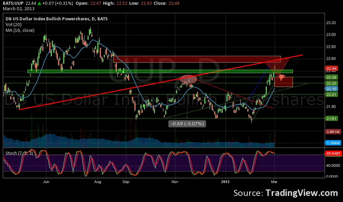Click the Close: 22.44 value

[166, 3]
